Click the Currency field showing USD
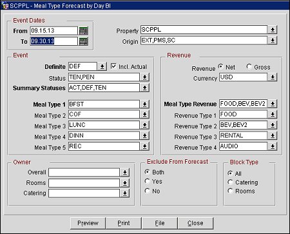The height and width of the screenshot is (234, 290). (244, 77)
